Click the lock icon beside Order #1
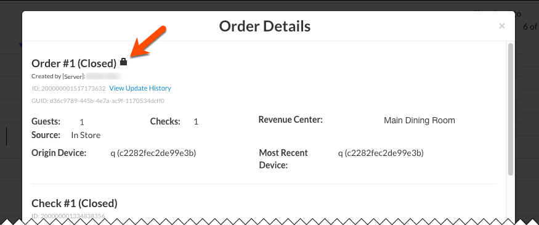This screenshot has height=225, width=539. (x=123, y=62)
